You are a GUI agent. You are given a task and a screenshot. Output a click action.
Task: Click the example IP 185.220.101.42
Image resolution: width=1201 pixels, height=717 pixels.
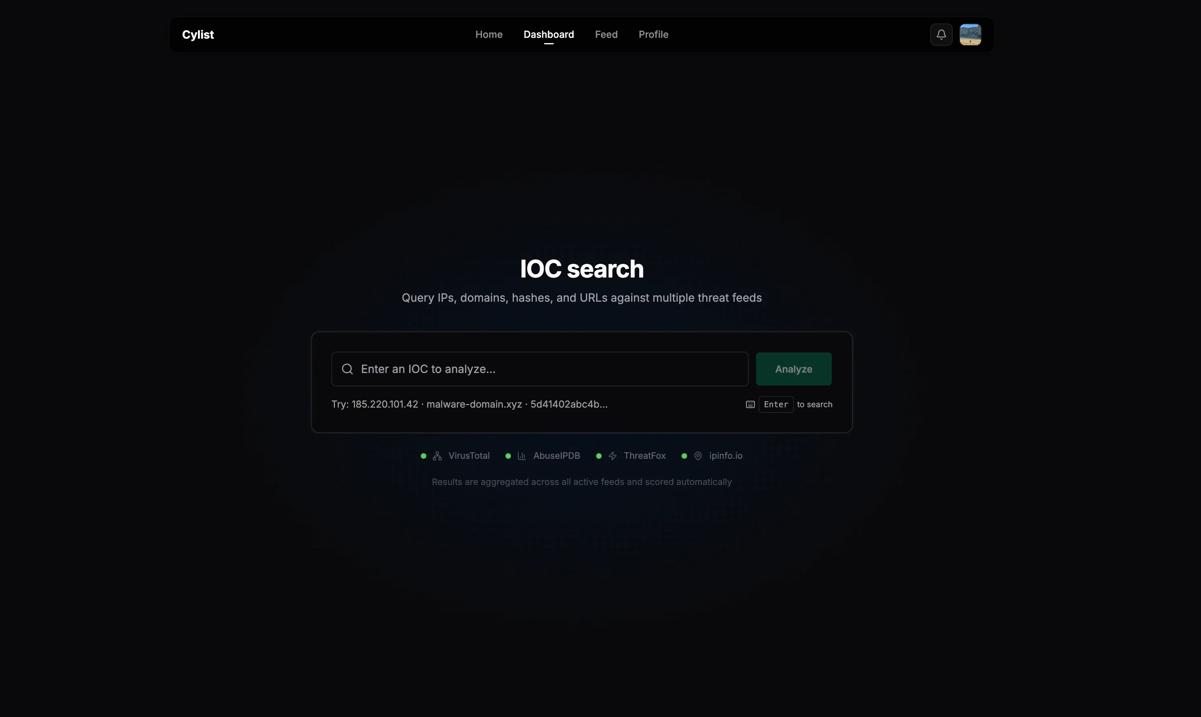385,404
